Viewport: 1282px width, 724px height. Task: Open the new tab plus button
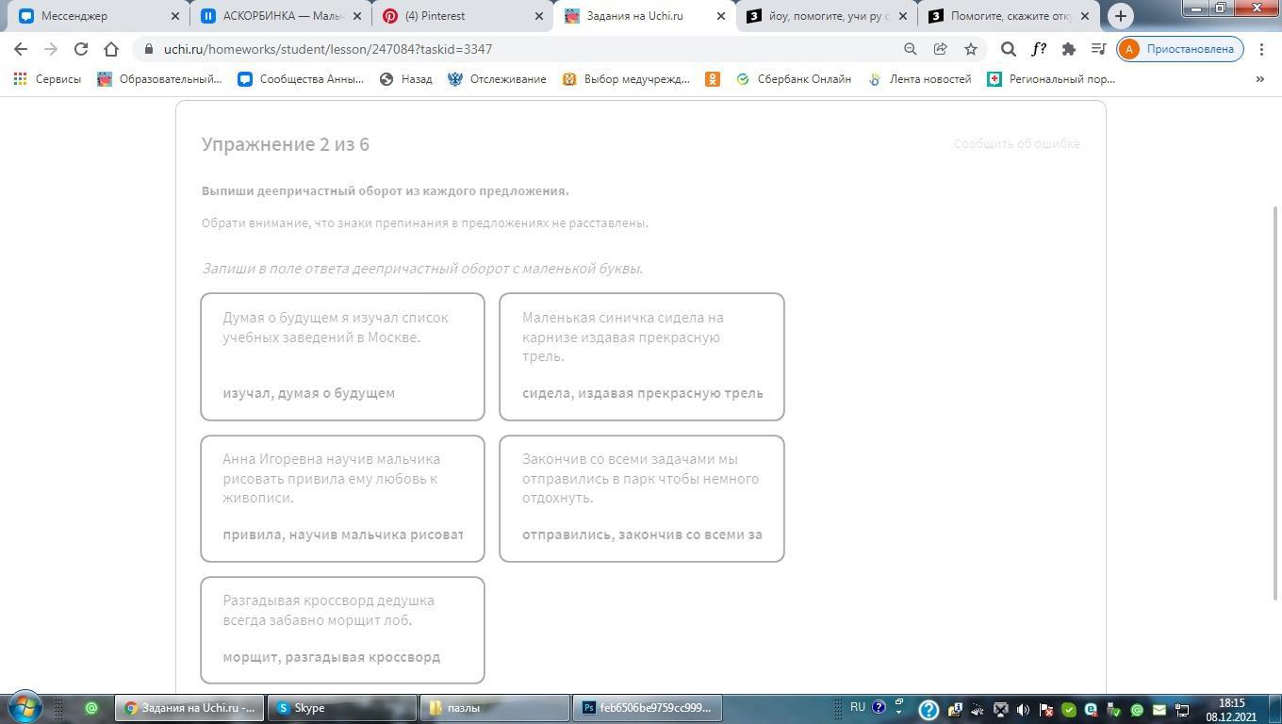point(1120,16)
